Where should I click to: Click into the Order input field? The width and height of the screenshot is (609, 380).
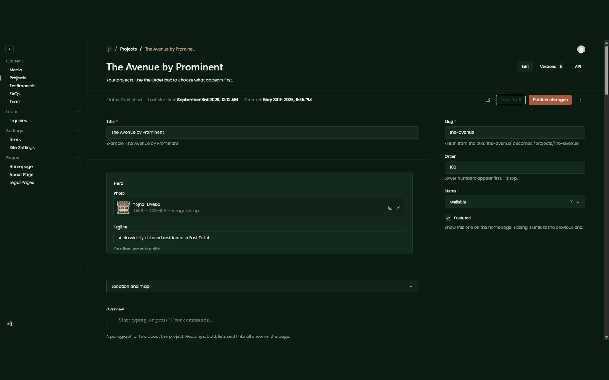(x=515, y=167)
